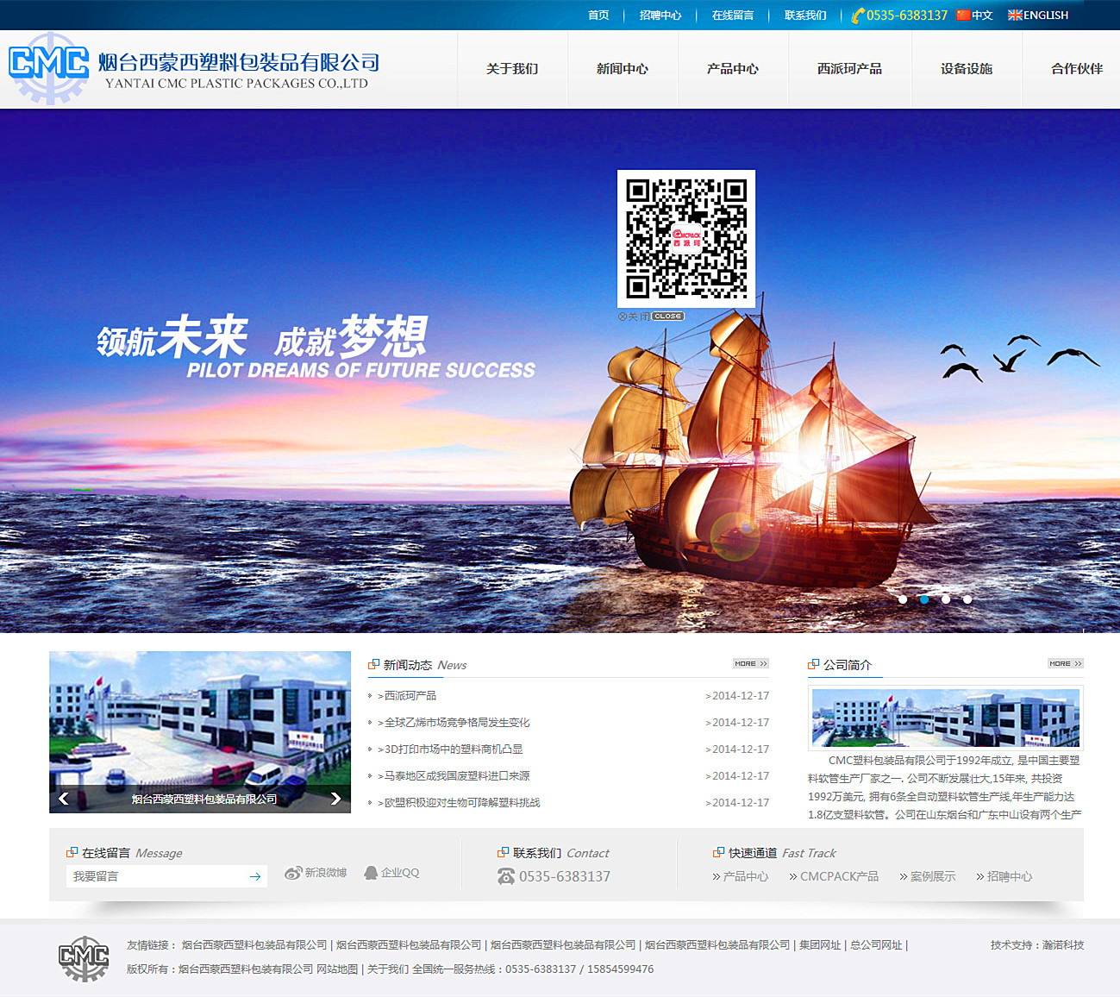
Task: Expand company profile with MORE button
Action: pos(1065,663)
